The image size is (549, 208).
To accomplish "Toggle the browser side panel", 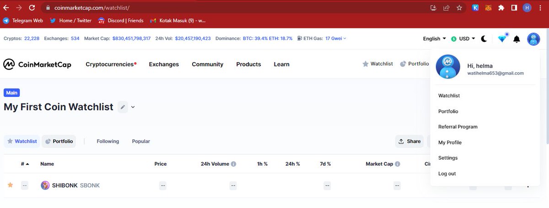I will 514,8.
